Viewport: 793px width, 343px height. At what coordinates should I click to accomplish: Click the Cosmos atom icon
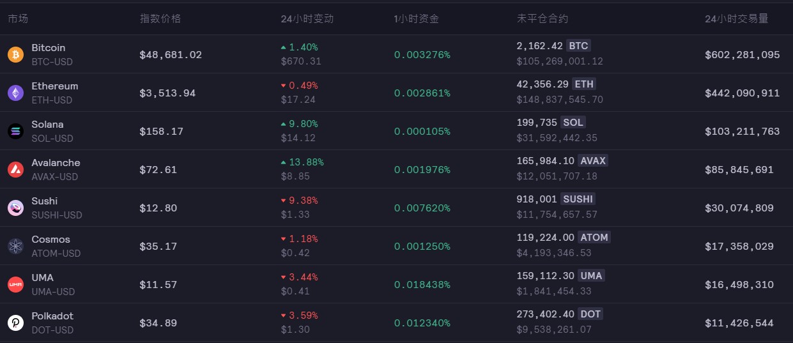coord(15,246)
